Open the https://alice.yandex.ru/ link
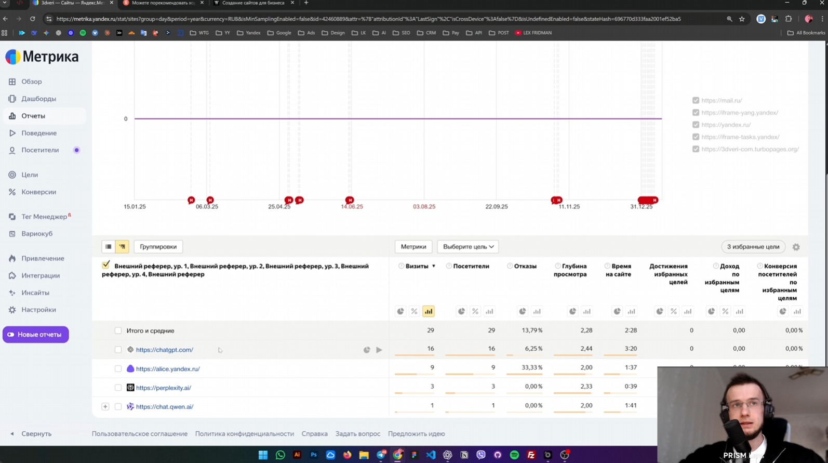The width and height of the screenshot is (828, 463). [167, 369]
